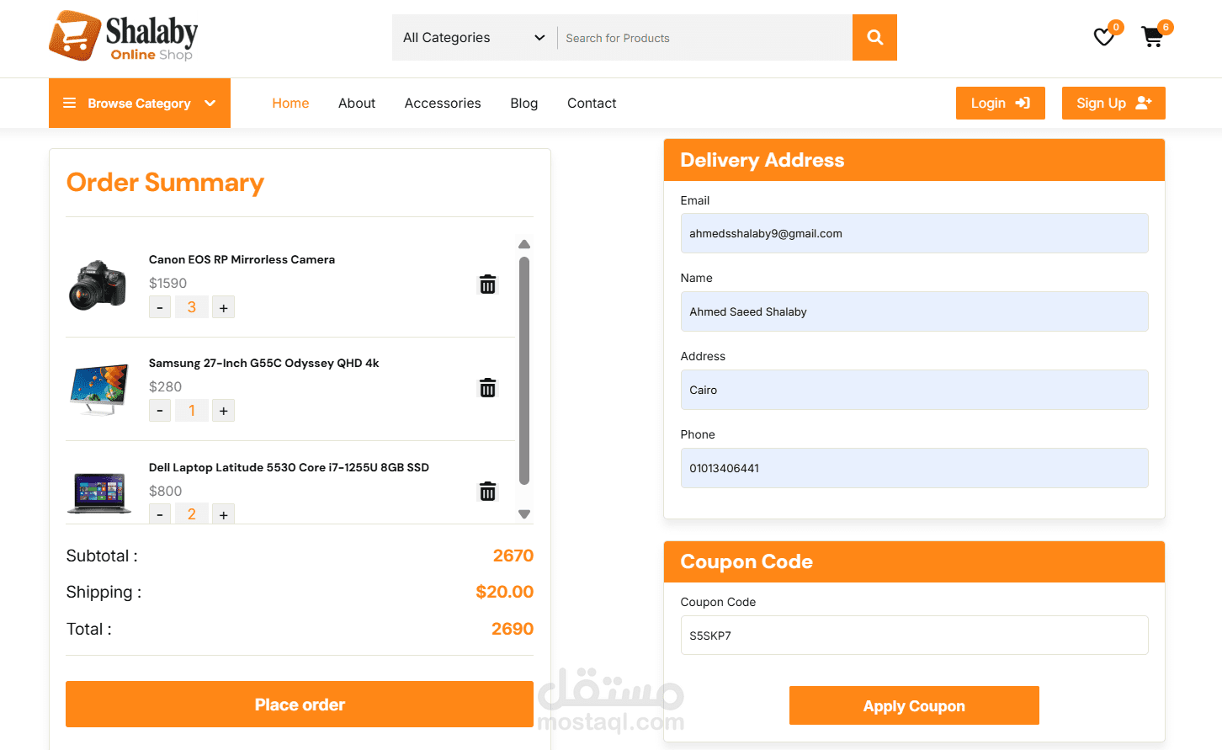
Task: Click the Name input field
Action: pos(914,311)
